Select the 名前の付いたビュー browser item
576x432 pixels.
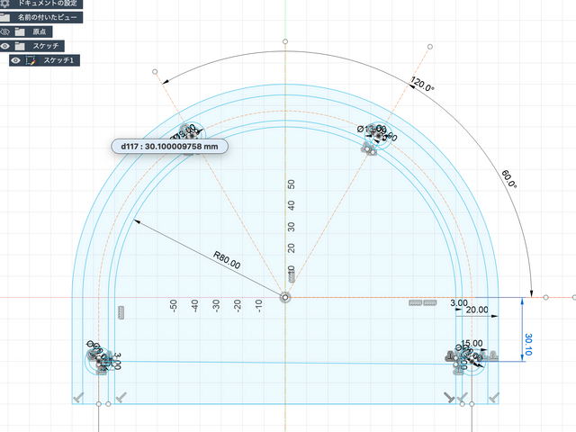point(49,17)
